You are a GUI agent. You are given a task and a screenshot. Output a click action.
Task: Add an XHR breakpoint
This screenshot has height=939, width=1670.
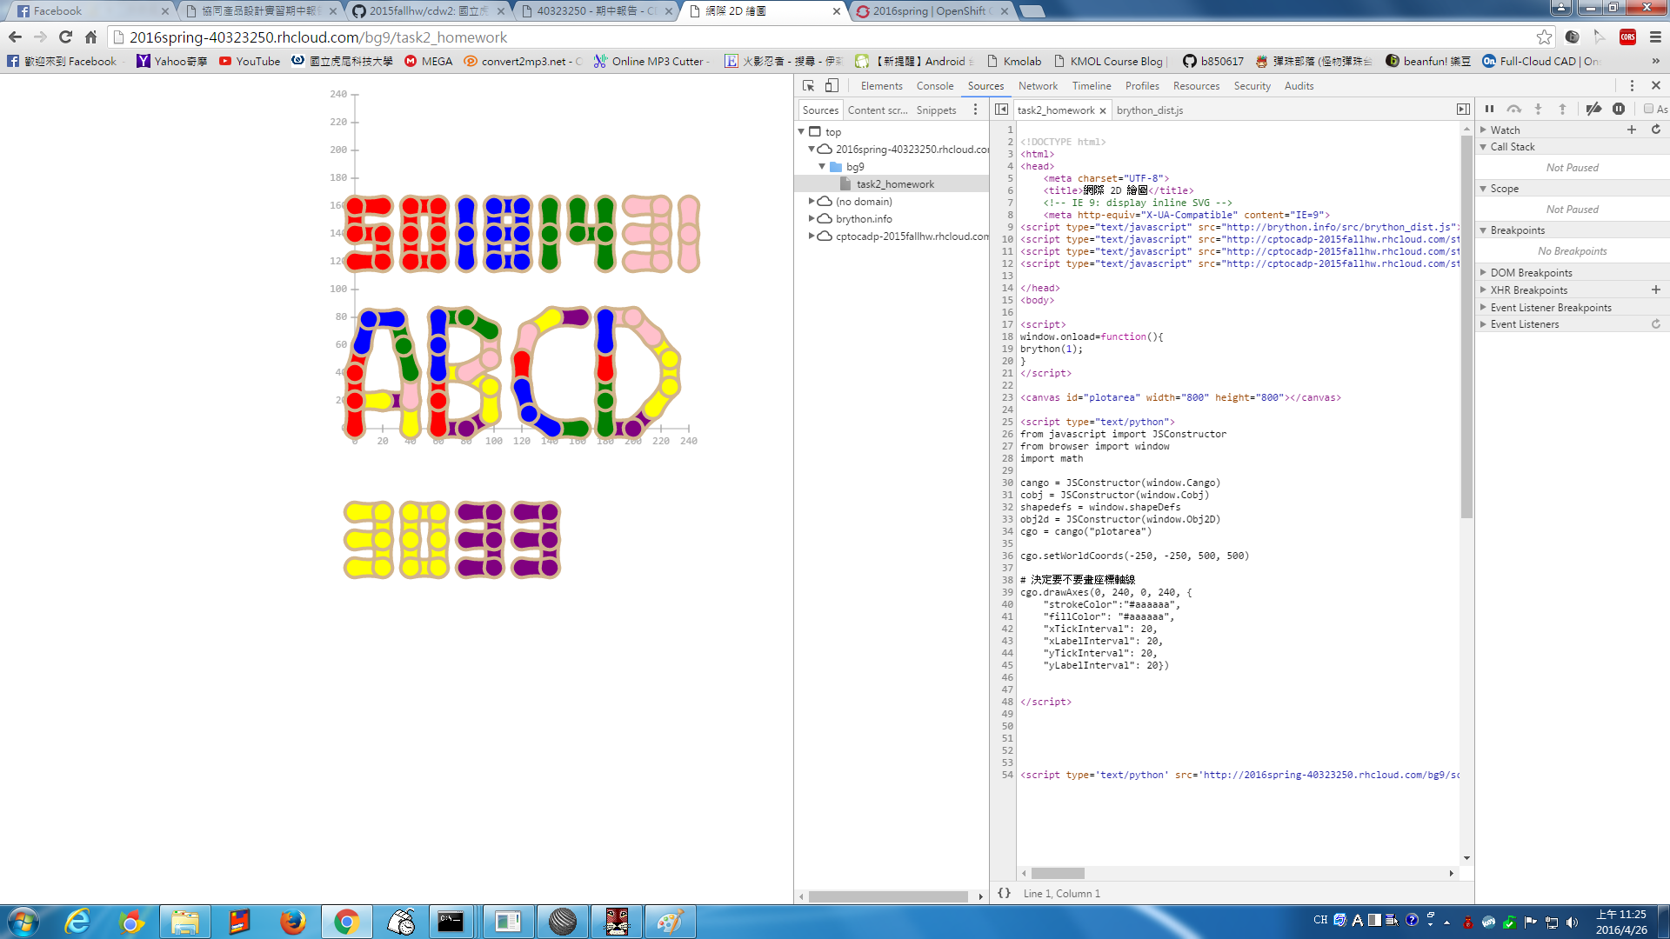(1656, 290)
